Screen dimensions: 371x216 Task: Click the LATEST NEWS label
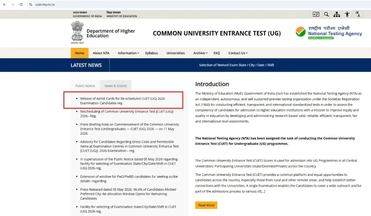(x=86, y=65)
